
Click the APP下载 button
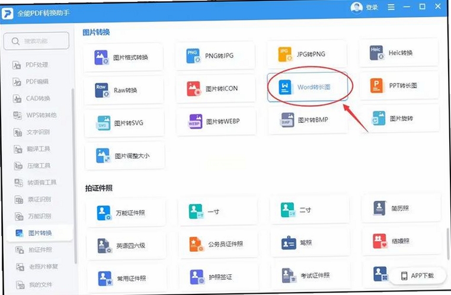[x=417, y=275]
